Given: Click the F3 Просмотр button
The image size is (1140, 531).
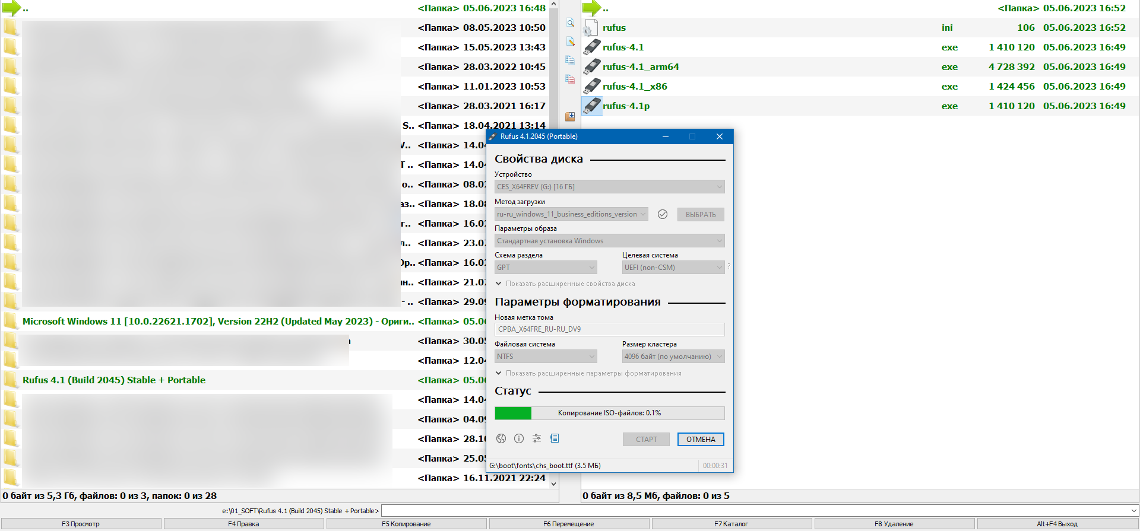Looking at the screenshot, I should pyautogui.click(x=81, y=524).
